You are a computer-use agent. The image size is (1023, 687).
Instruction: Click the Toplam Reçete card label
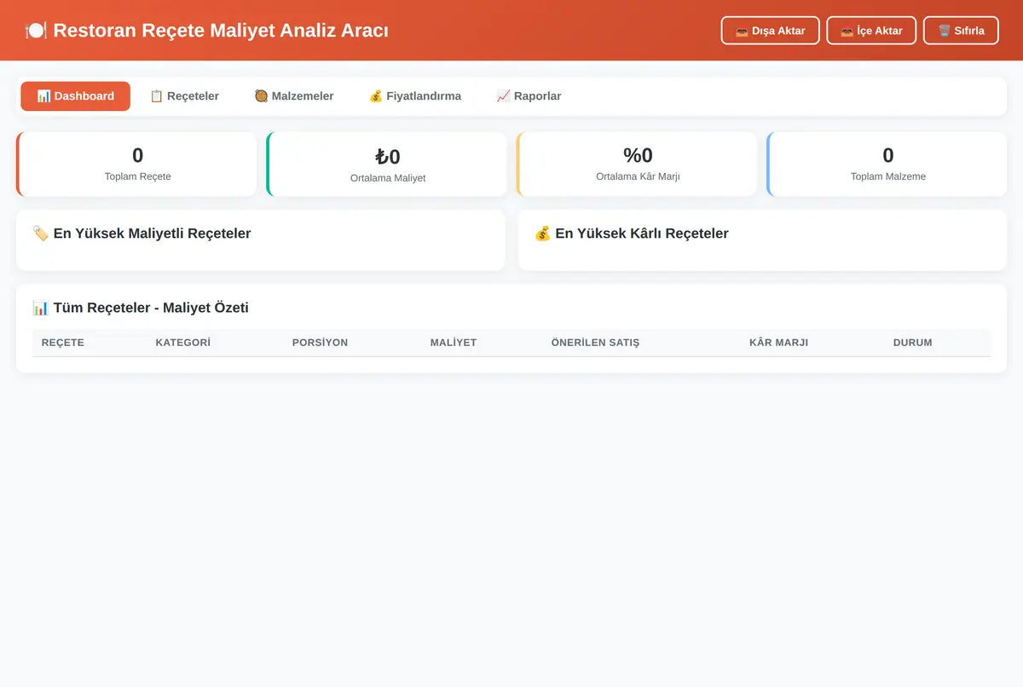138,176
